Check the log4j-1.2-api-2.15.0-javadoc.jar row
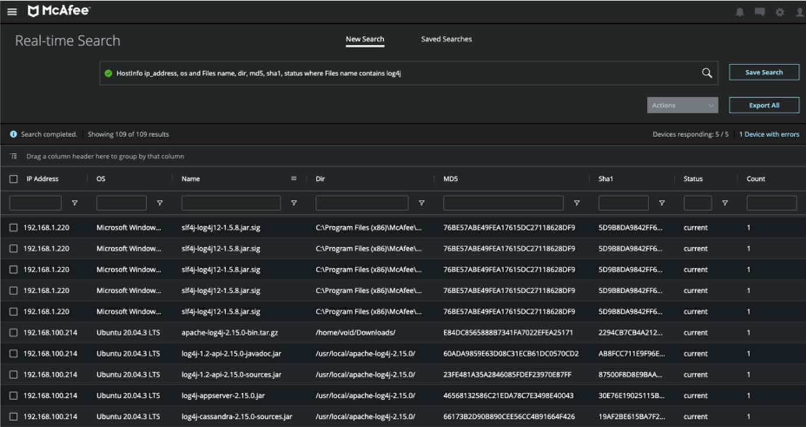This screenshot has width=807, height=427. [x=13, y=354]
